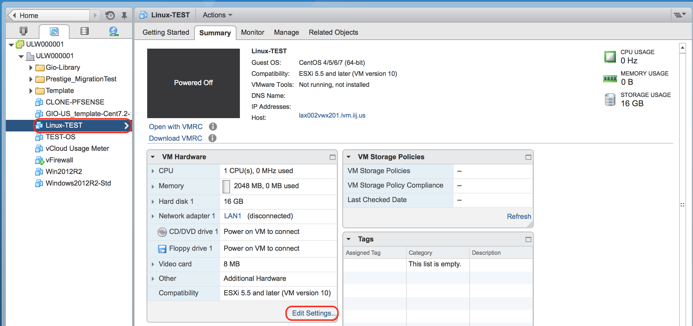Switch to the Monitor tab

pos(253,32)
